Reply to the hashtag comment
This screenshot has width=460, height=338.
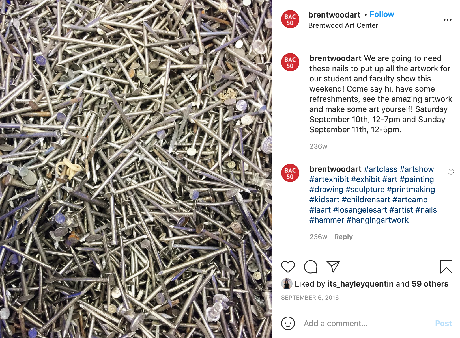pos(343,237)
